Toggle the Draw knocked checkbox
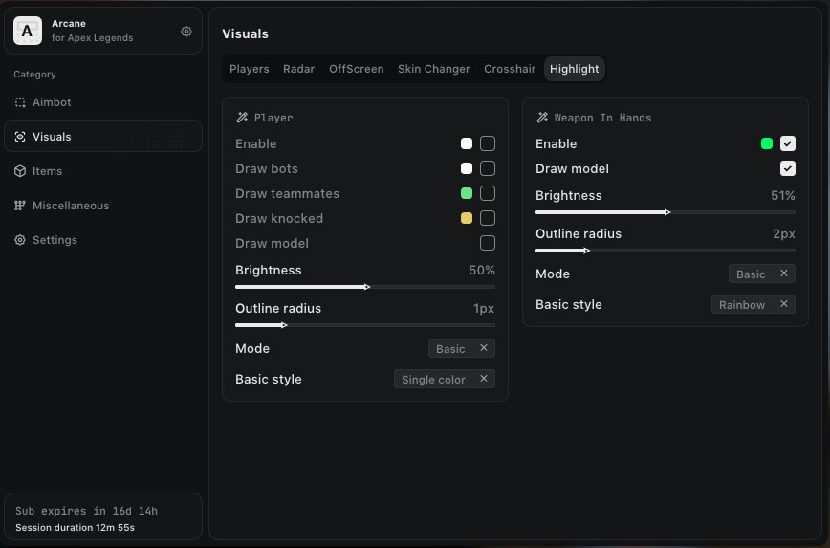 point(488,218)
